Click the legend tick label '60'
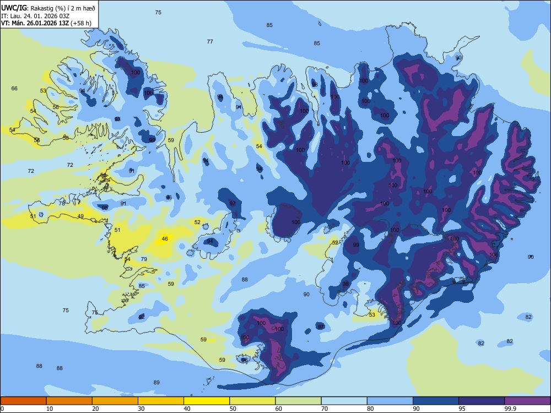This screenshot has width=551, height=413. click(x=279, y=409)
